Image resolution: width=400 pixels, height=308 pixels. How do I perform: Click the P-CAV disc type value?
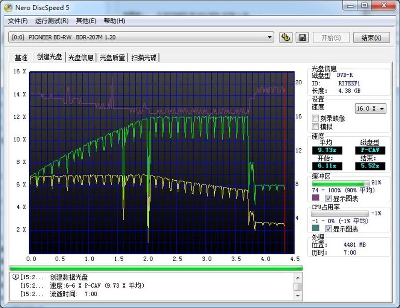pyautogui.click(x=370, y=150)
